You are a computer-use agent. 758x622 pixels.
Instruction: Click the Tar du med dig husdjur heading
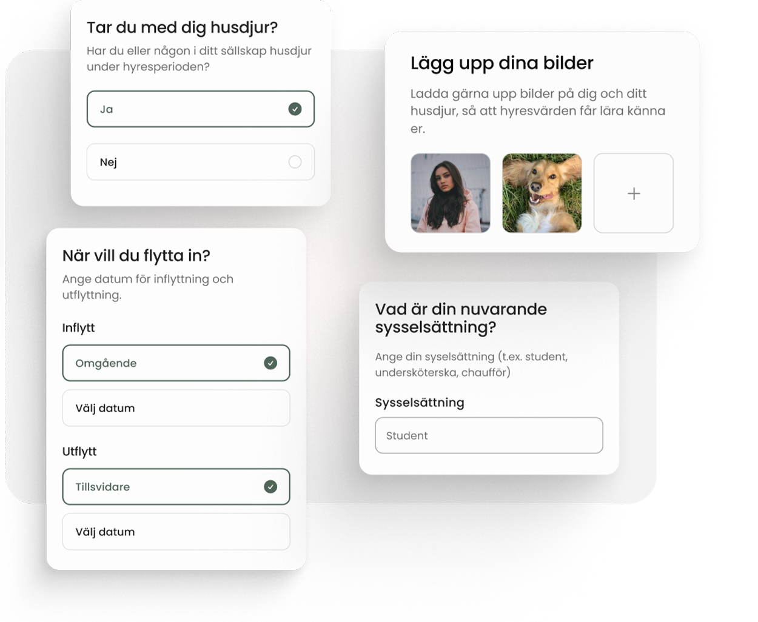[182, 27]
